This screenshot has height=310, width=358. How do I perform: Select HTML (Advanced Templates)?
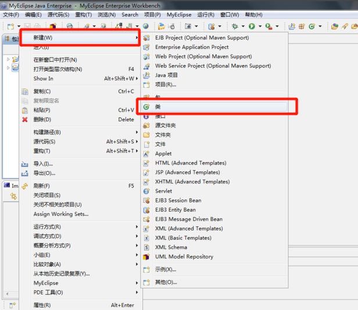click(x=214, y=163)
